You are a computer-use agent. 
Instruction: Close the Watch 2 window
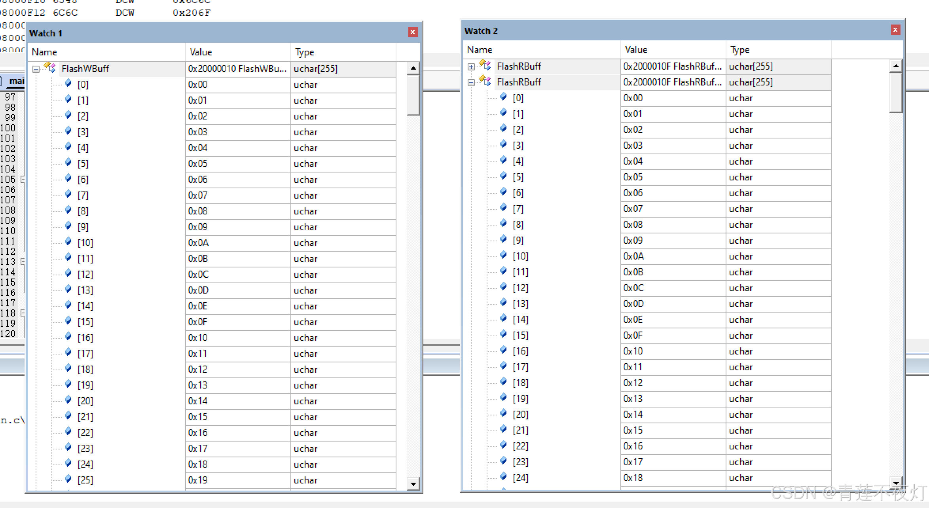coord(895,30)
